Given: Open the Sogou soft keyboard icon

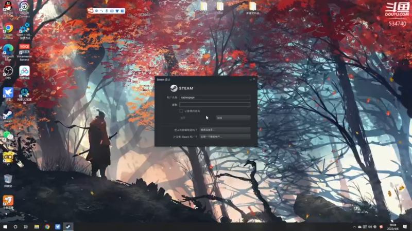Looking at the screenshot, I should [x=112, y=11].
